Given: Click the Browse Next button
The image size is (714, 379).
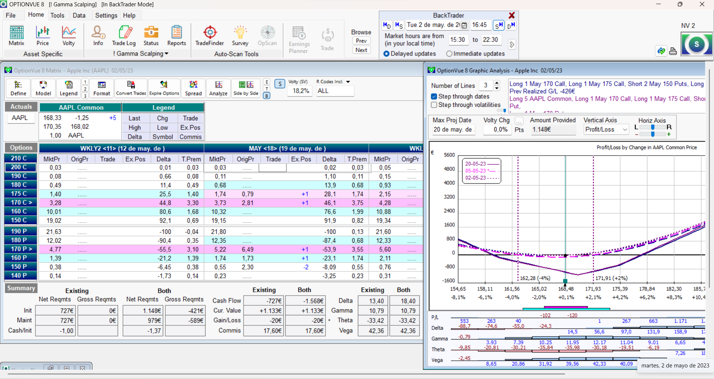Looking at the screenshot, I should click(361, 50).
